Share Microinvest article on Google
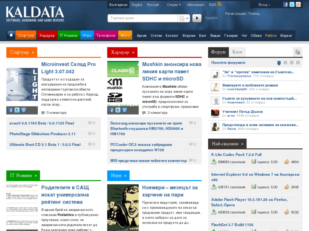 pos(23,110)
